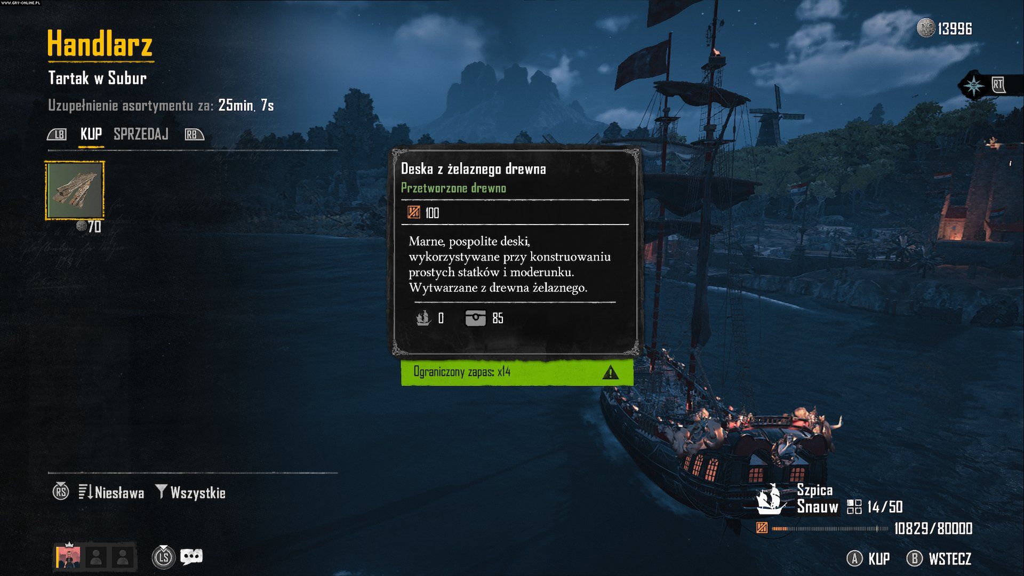Image resolution: width=1024 pixels, height=576 pixels.
Task: Click the silver coin currency icon
Action: pos(926,28)
